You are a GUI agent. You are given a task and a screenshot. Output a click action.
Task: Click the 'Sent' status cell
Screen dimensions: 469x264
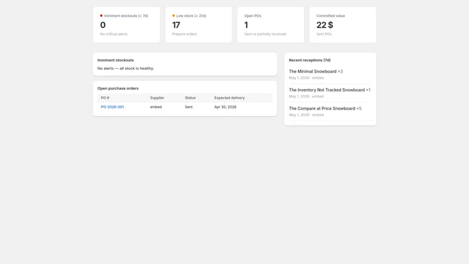(189, 107)
